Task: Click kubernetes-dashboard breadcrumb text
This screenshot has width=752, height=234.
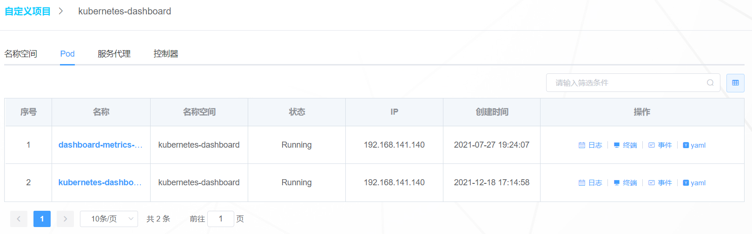Action: pos(125,11)
